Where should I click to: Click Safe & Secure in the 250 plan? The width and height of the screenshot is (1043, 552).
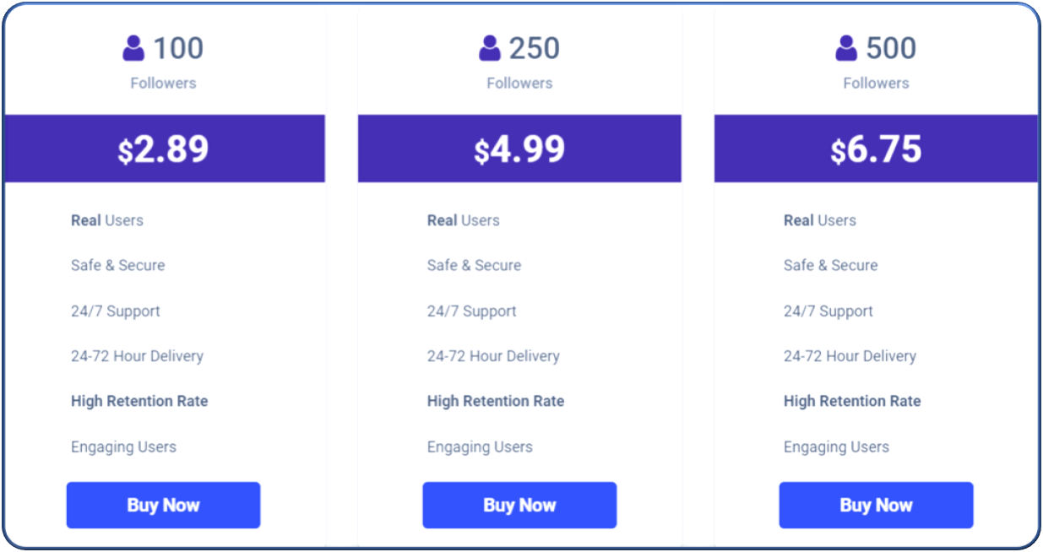click(474, 265)
